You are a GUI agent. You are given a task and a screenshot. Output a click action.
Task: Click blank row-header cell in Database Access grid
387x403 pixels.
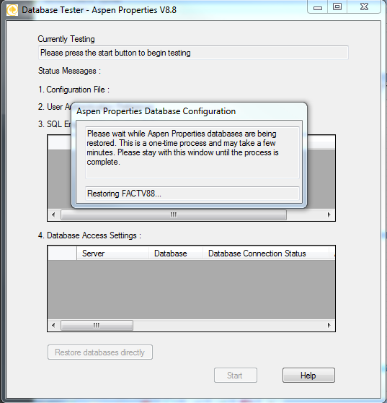[62, 253]
